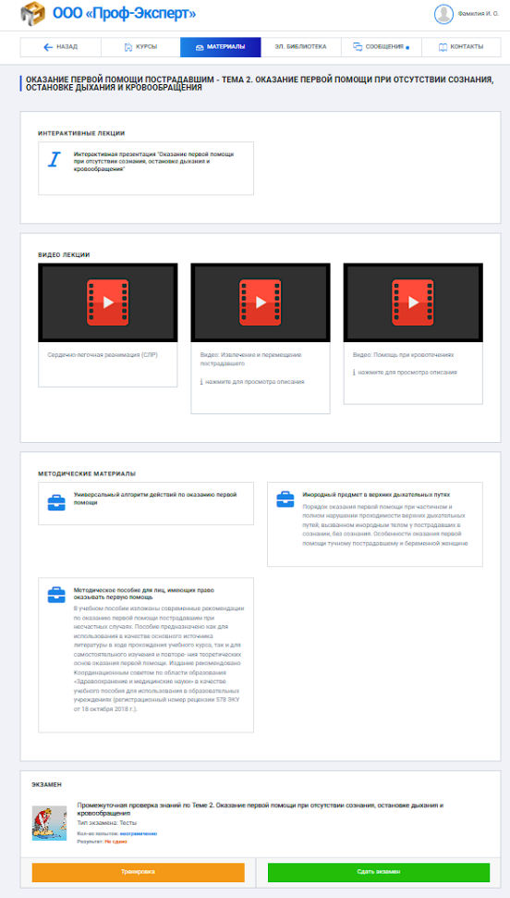Image resolution: width=510 pixels, height=898 pixels.
Task: Open the Промежуточная проверка знаний exam title
Action: point(261,808)
